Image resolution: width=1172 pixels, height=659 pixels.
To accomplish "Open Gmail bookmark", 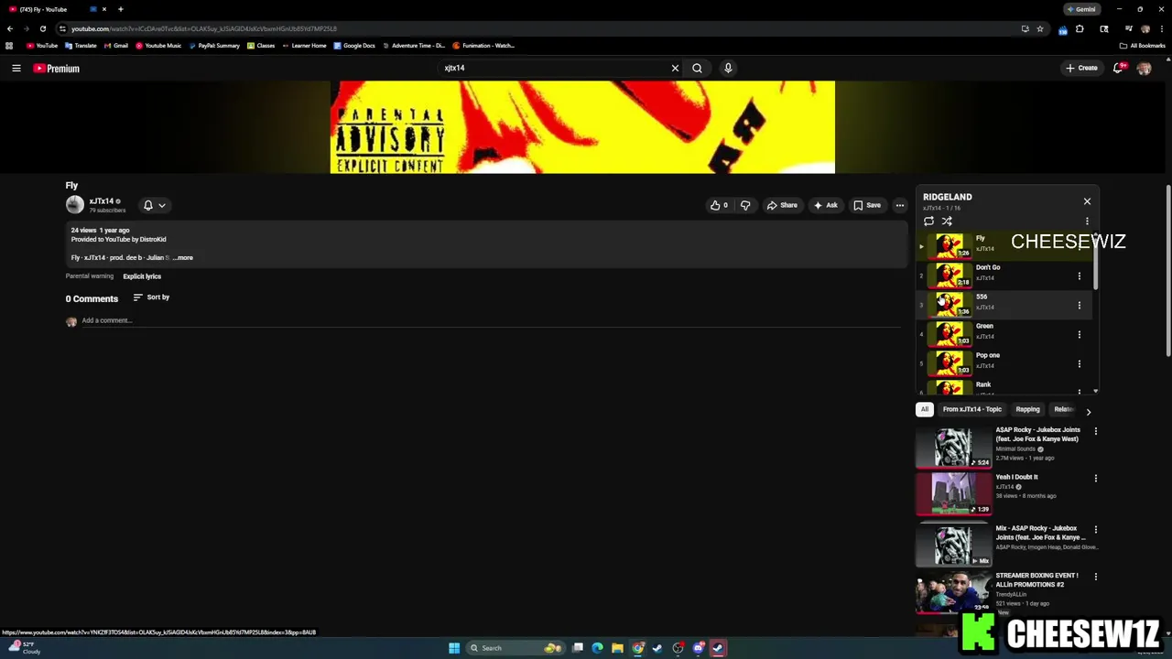I will pyautogui.click(x=116, y=45).
